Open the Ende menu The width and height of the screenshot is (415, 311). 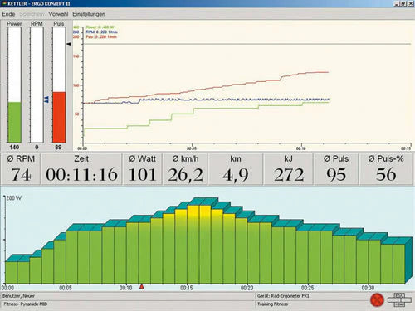click(x=8, y=14)
